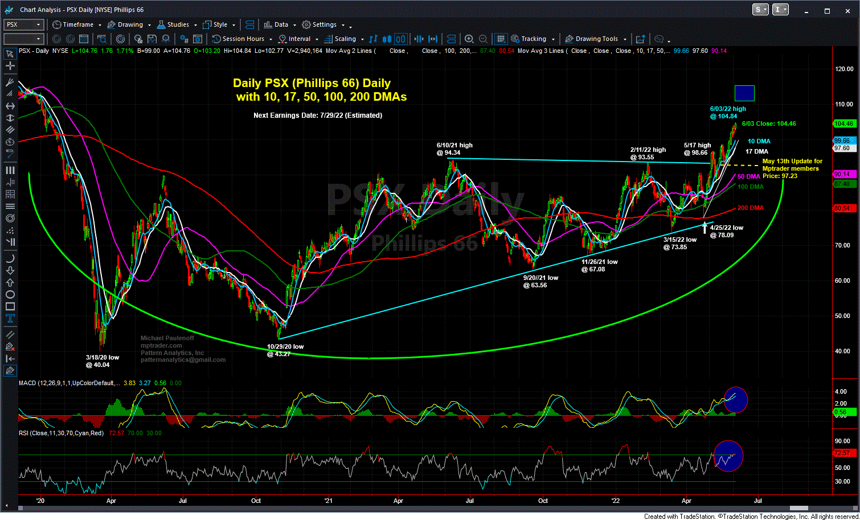Viewport: 860px width, 520px height.
Task: Click the stacked subgraph layout icon by Style
Action: [249, 24]
